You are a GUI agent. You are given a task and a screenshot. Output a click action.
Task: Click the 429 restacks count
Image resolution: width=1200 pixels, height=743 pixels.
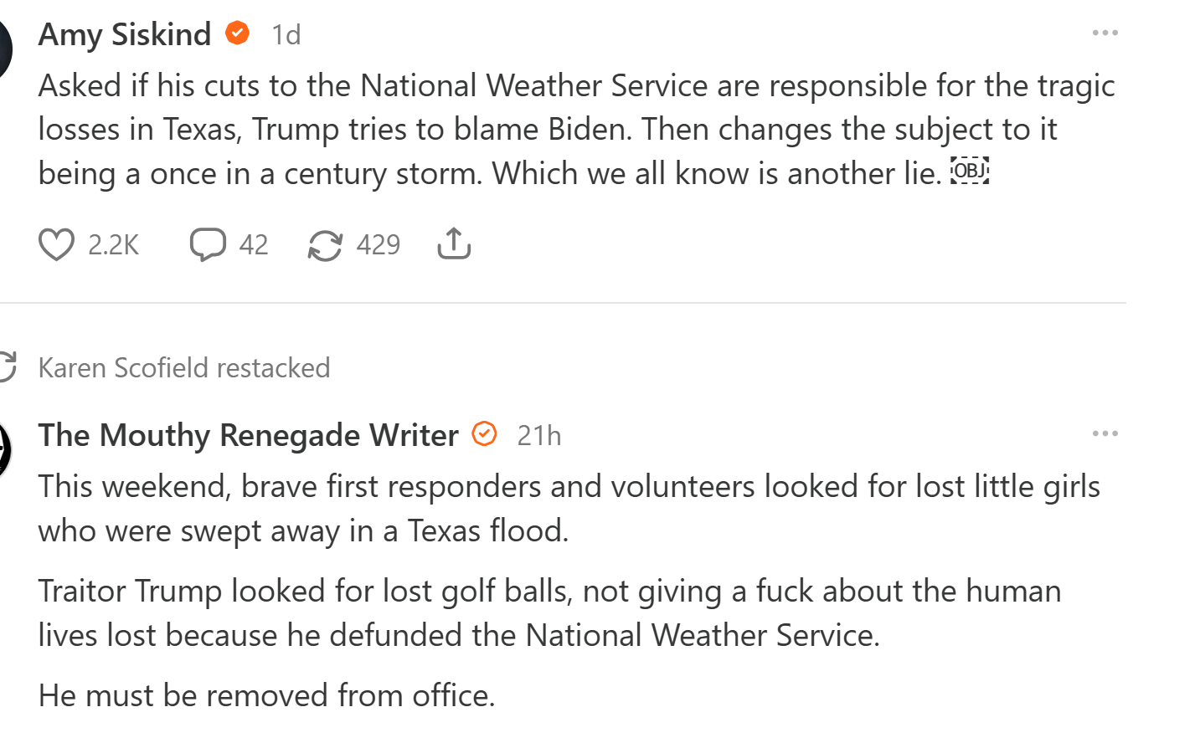[378, 245]
